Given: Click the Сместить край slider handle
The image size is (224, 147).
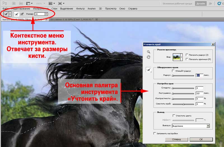Looking at the screenshot, I should pyautogui.click(x=183, y=104).
